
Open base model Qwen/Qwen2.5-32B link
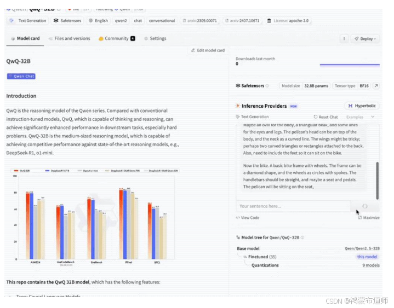pyautogui.click(x=362, y=248)
